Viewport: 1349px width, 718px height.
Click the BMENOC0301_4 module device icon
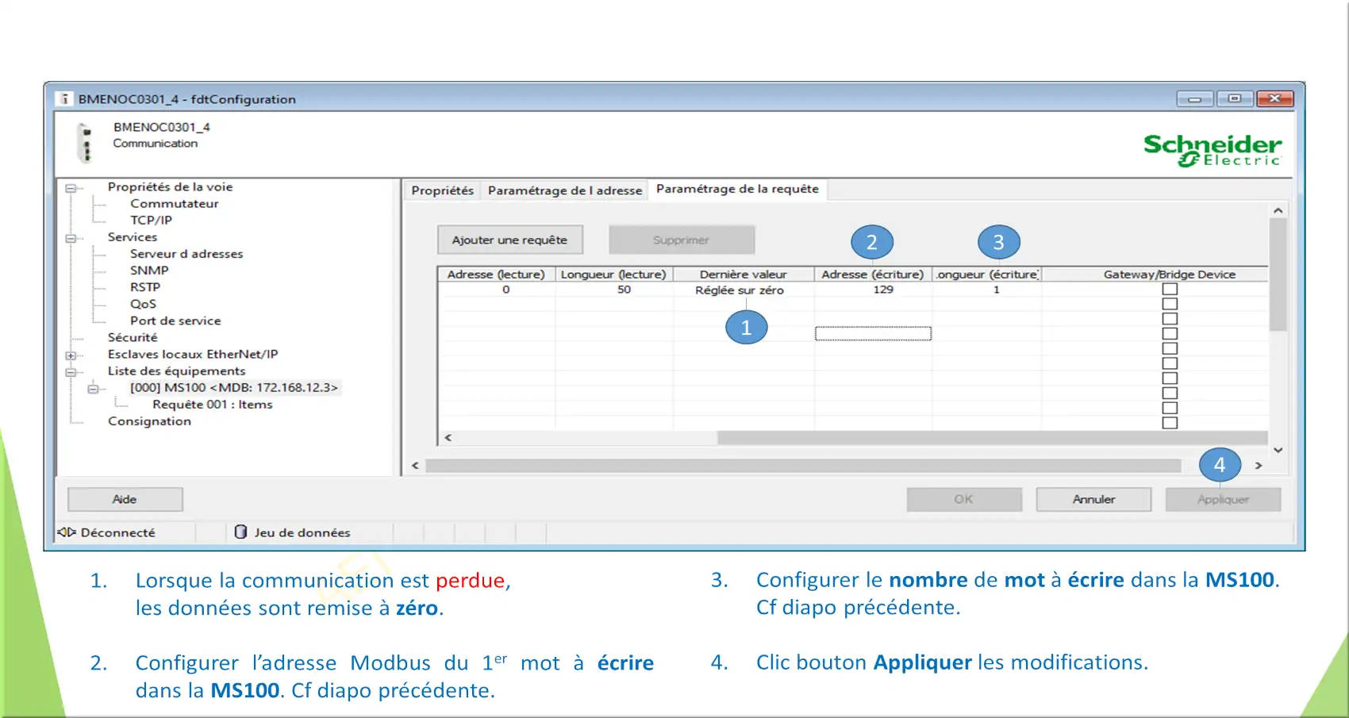(86, 143)
